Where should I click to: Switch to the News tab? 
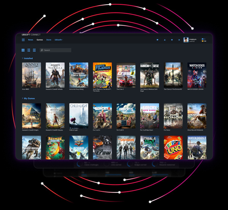pyautogui.click(x=30, y=40)
